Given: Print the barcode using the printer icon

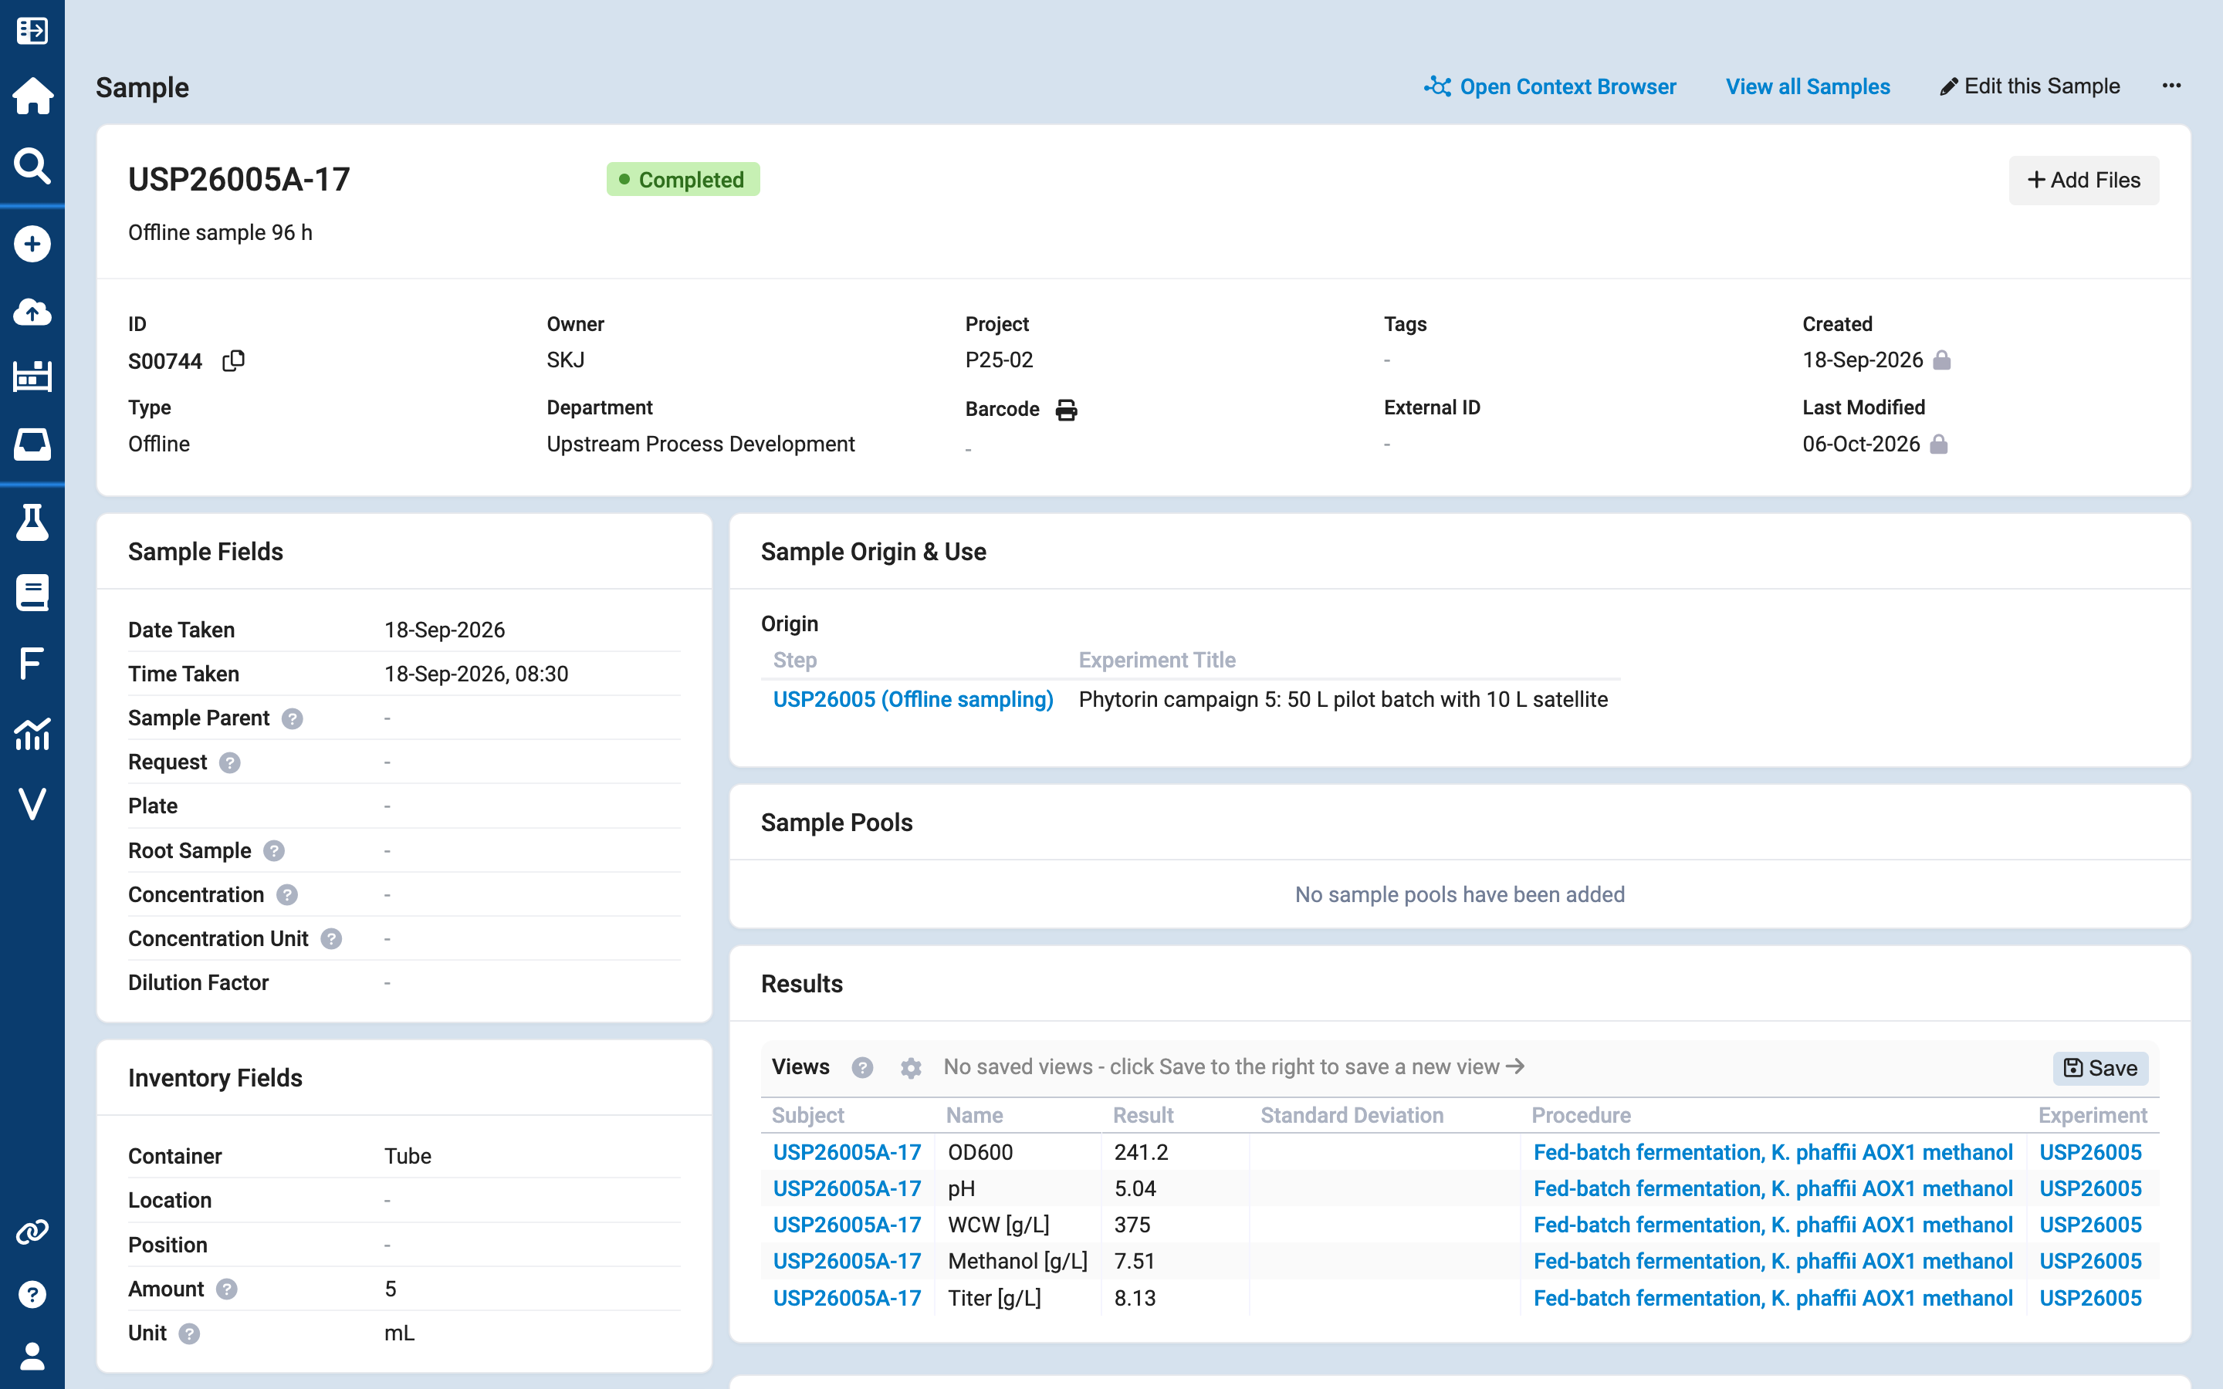Looking at the screenshot, I should click(1065, 410).
